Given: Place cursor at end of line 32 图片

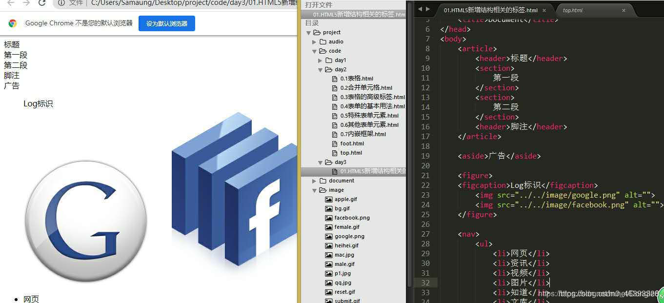Looking at the screenshot, I should coord(550,283).
